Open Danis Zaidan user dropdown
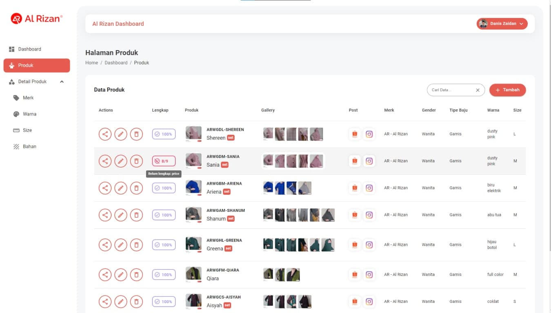The width and height of the screenshot is (551, 313). coord(502,24)
